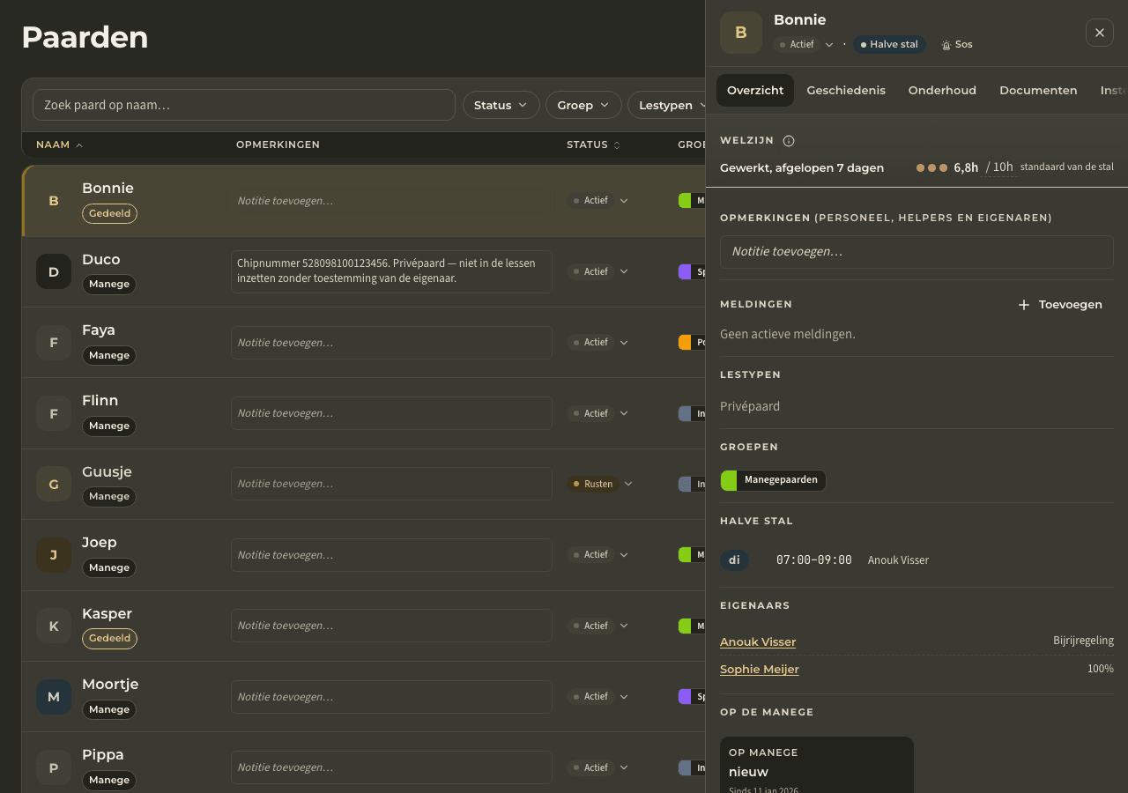Click the horse name search field
The width and height of the screenshot is (1128, 793).
click(x=244, y=105)
